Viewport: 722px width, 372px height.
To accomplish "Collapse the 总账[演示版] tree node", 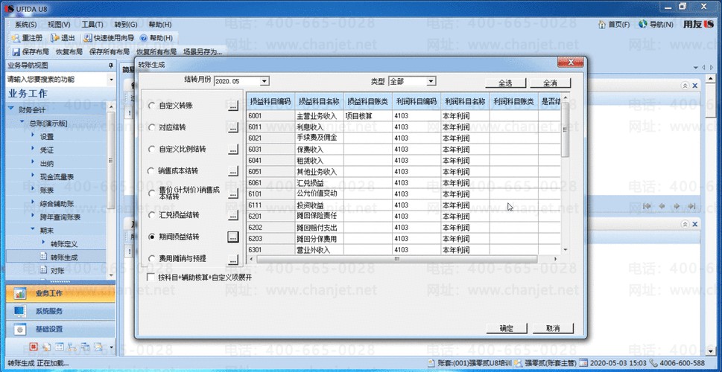I will [x=22, y=122].
